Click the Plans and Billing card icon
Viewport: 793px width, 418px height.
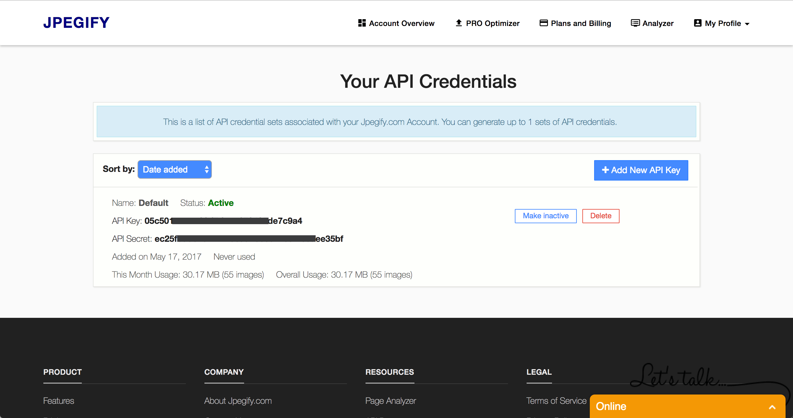[x=544, y=23]
